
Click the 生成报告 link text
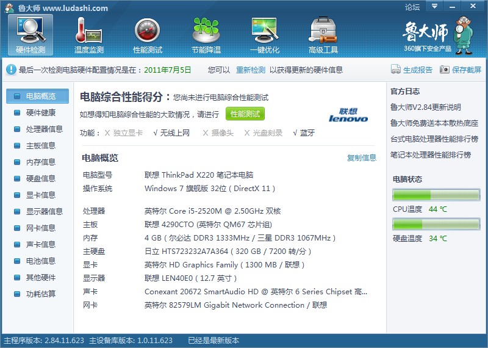(x=418, y=70)
